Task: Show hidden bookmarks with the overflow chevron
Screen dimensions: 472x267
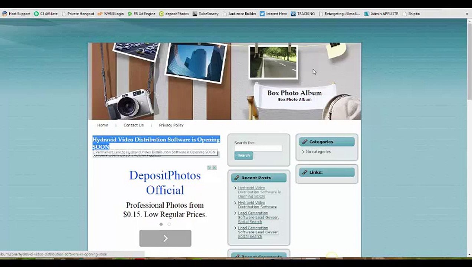Action: pyautogui.click(x=467, y=14)
